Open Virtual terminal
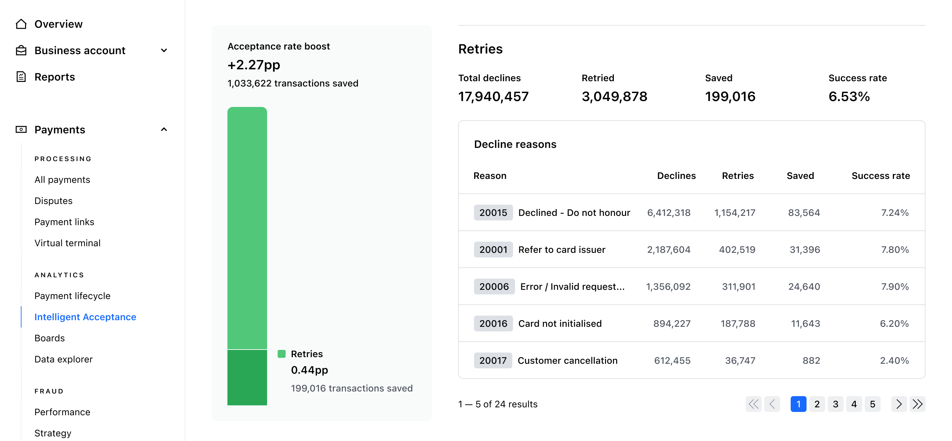 [67, 243]
